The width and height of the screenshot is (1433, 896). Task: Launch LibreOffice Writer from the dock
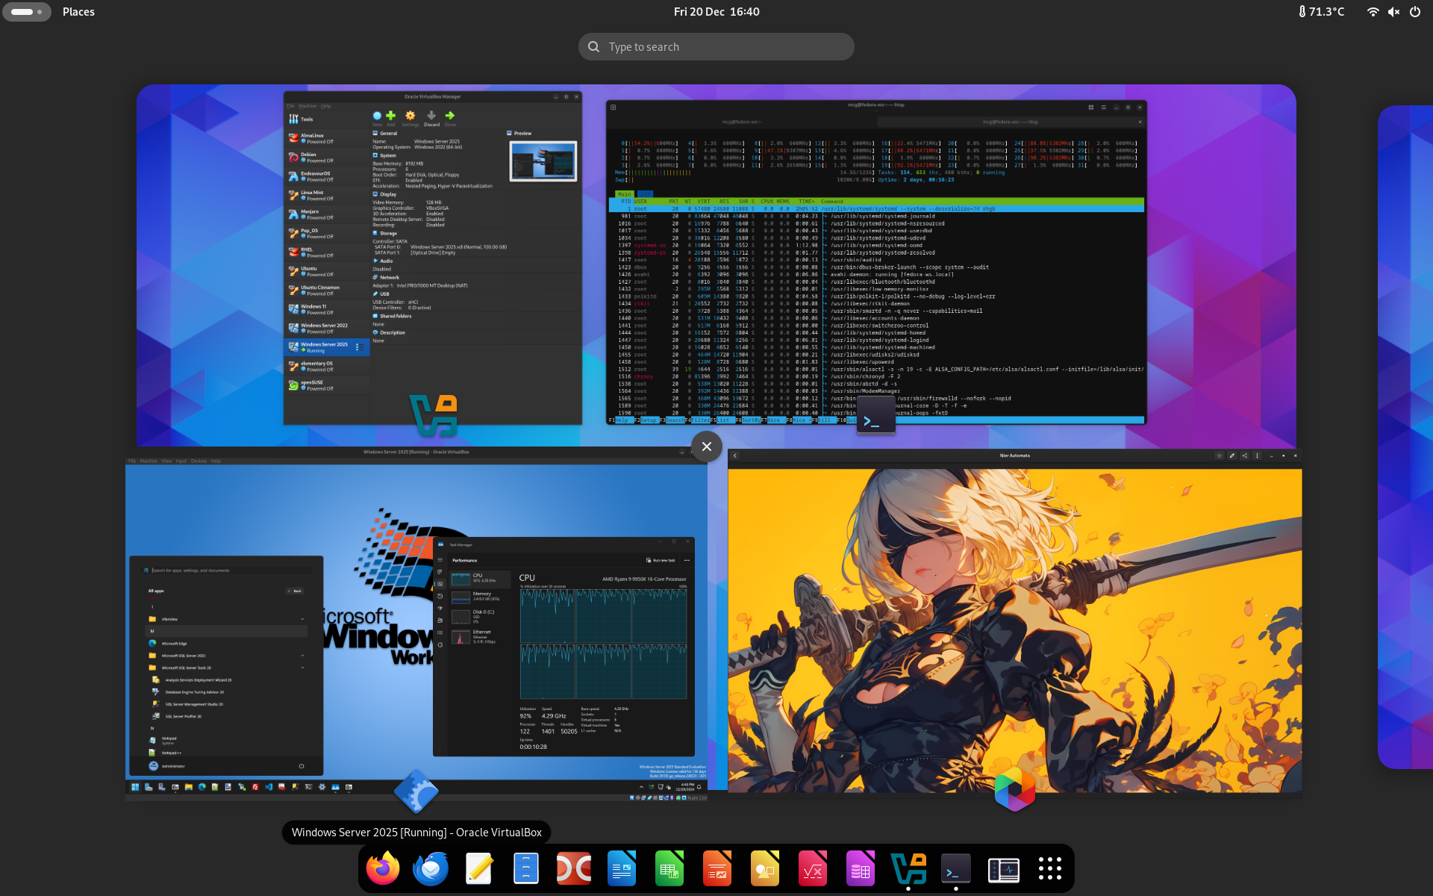(622, 868)
